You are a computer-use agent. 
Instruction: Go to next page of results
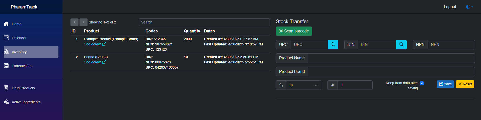click(84, 22)
